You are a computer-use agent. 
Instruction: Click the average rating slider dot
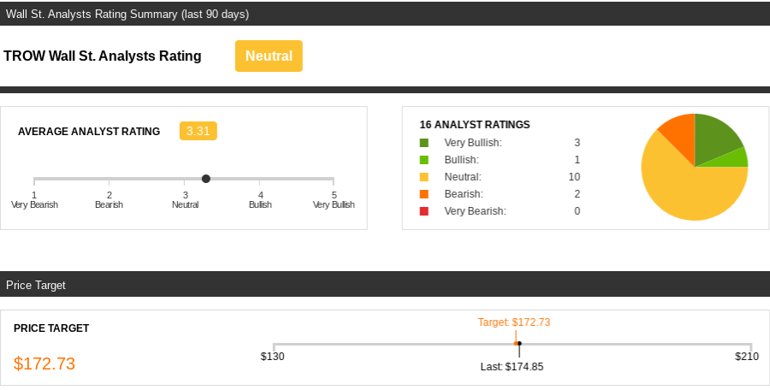[x=206, y=179]
